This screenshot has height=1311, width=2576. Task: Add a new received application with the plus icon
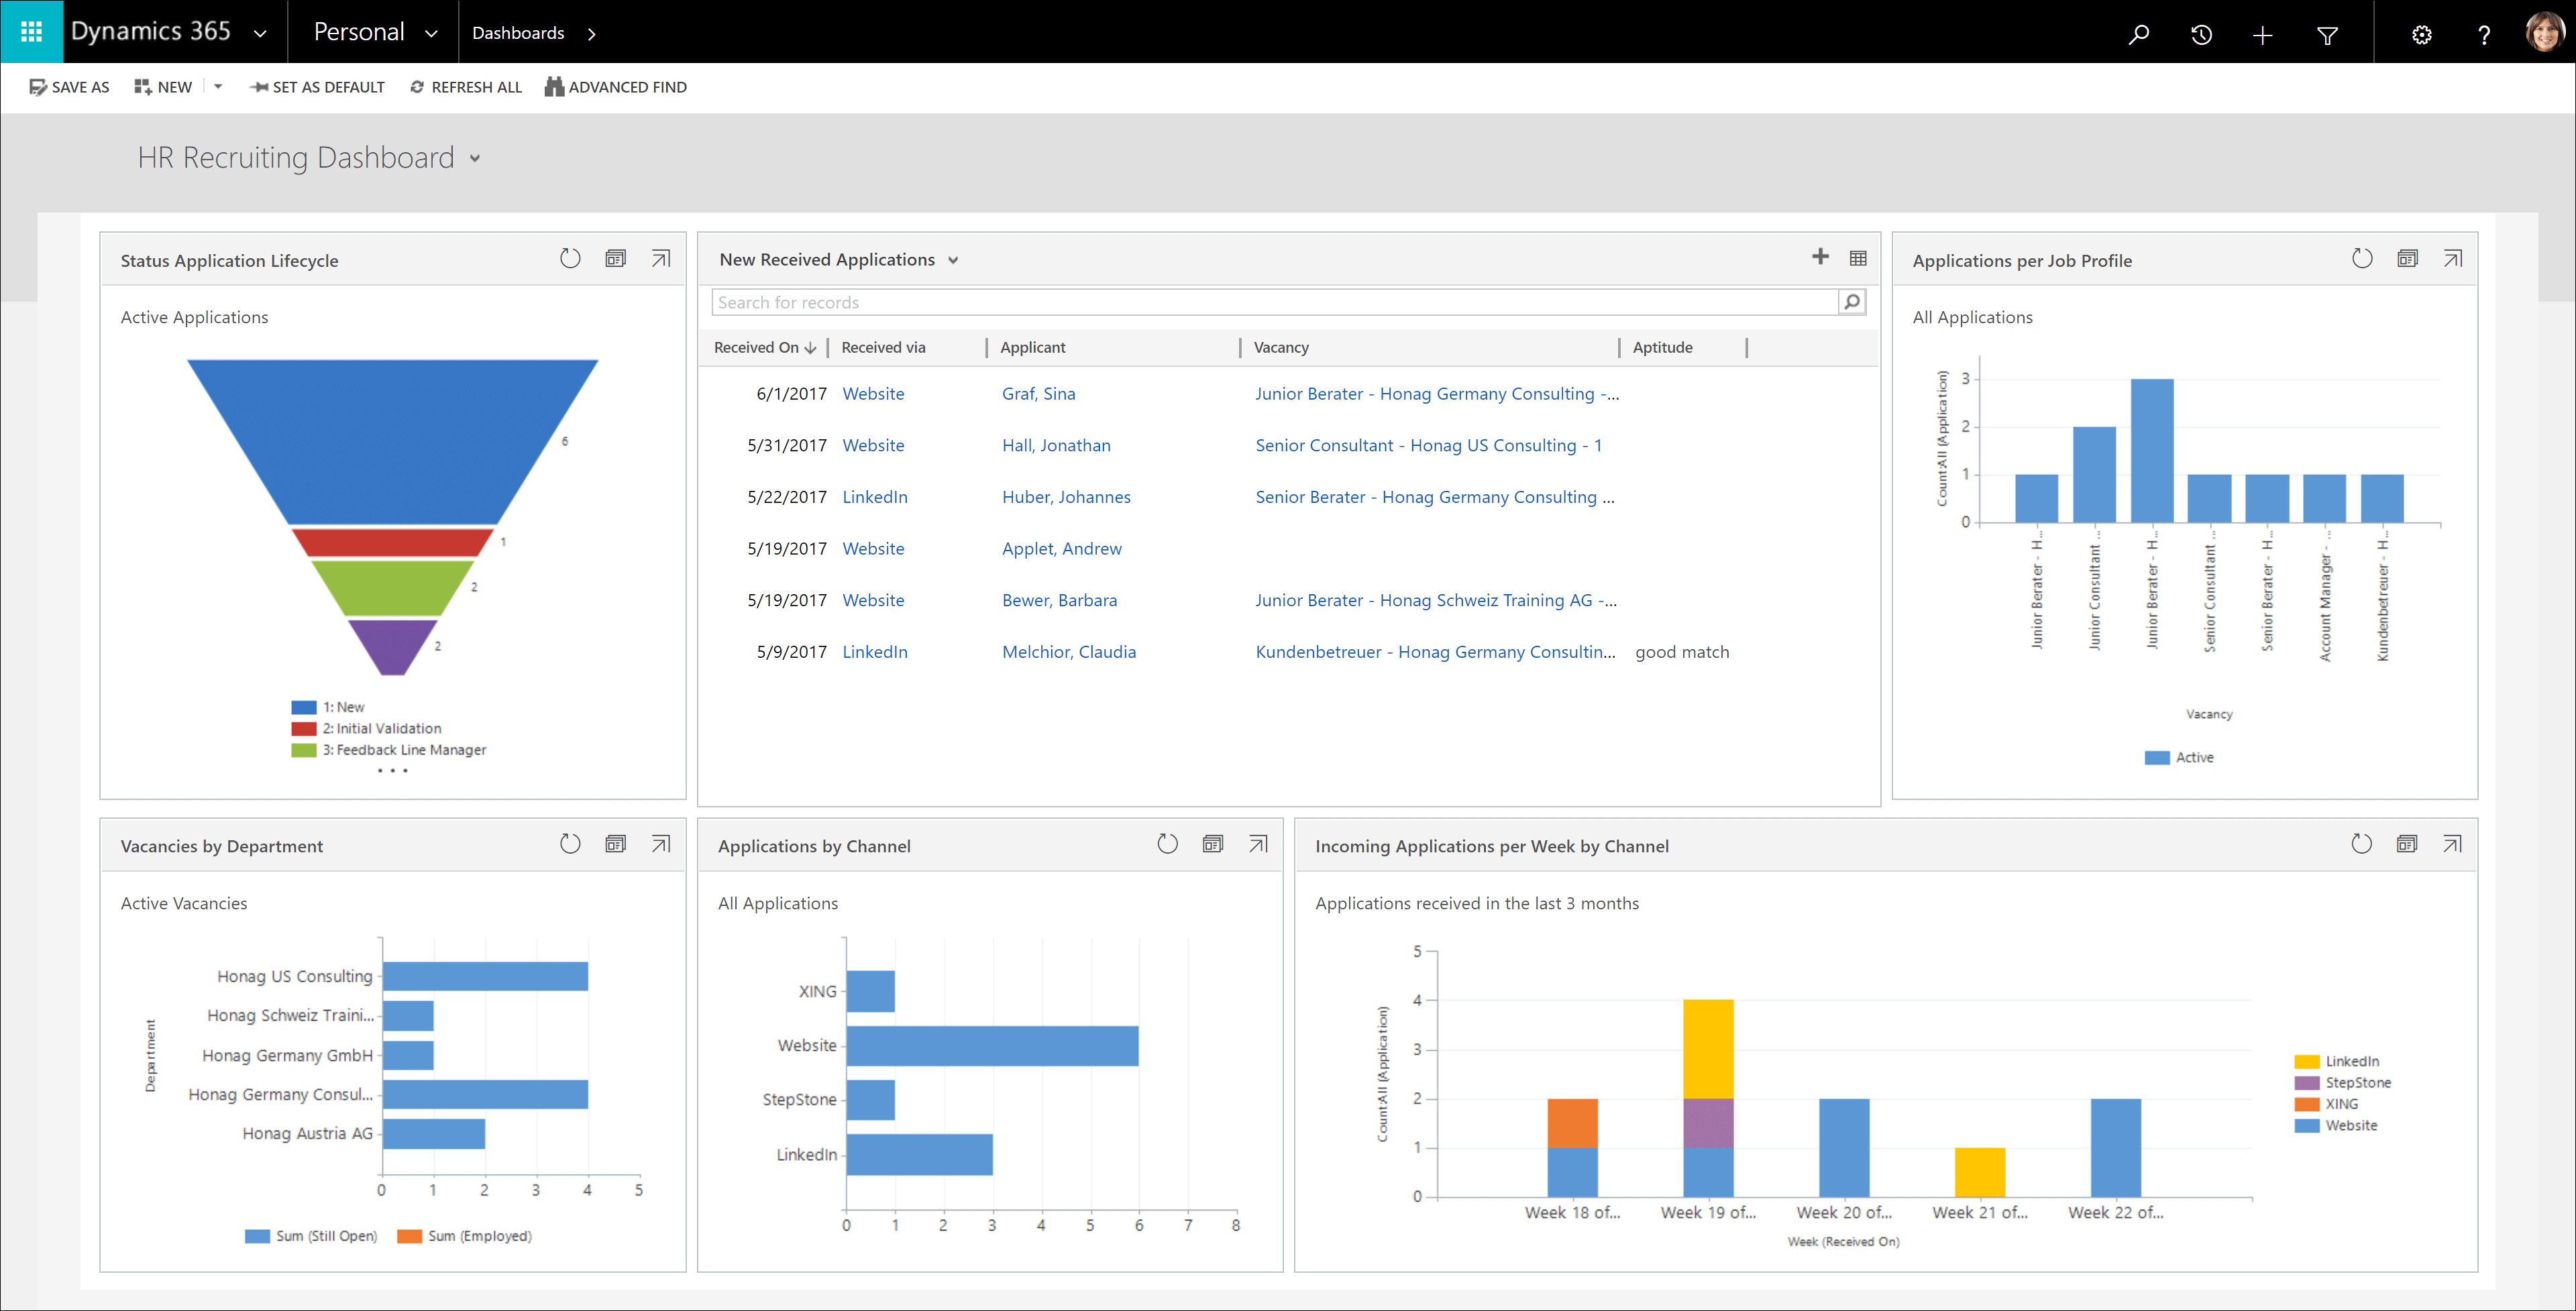(1820, 257)
